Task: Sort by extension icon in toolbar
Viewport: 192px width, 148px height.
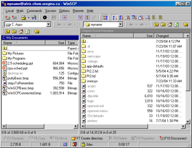Action: [x=121, y=18]
